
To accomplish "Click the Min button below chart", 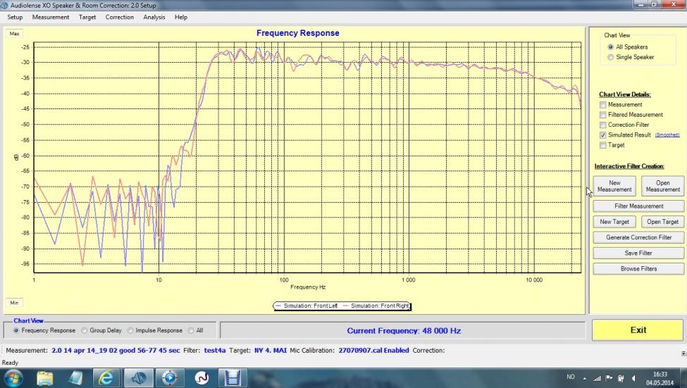I will (x=15, y=303).
